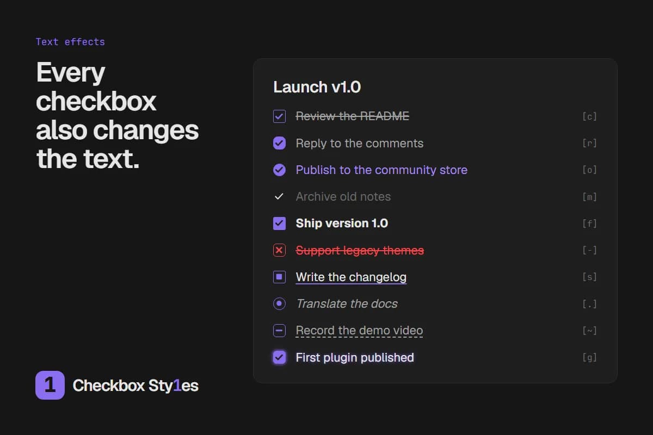
Task: Click the [-] code label
Action: pyautogui.click(x=589, y=250)
